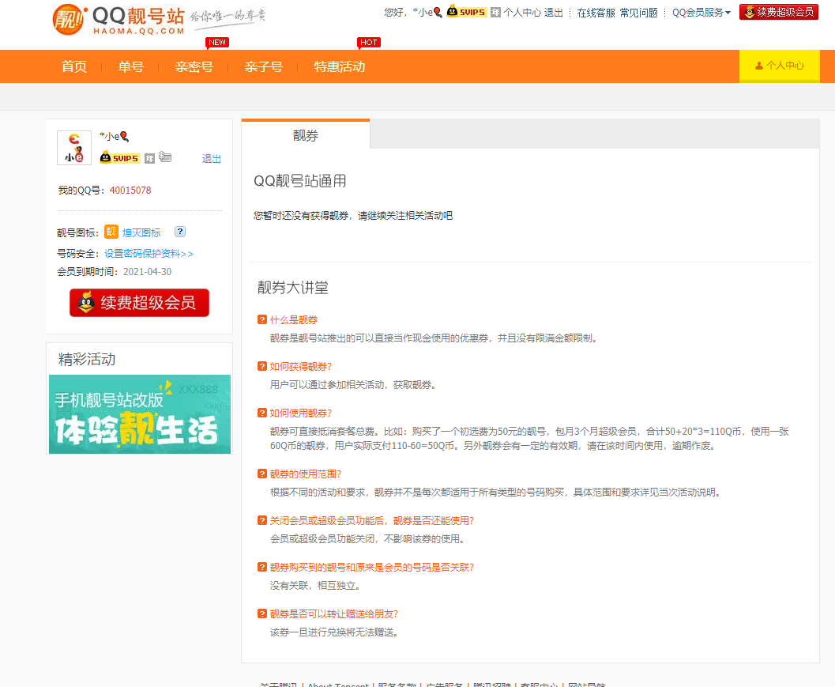Click question icon beside 靓券购买到的靓号 question
The image size is (835, 687).
coord(262,567)
